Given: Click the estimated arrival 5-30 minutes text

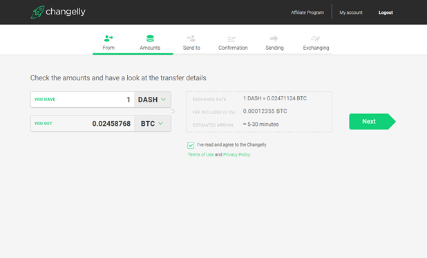Looking at the screenshot, I should pos(261,125).
